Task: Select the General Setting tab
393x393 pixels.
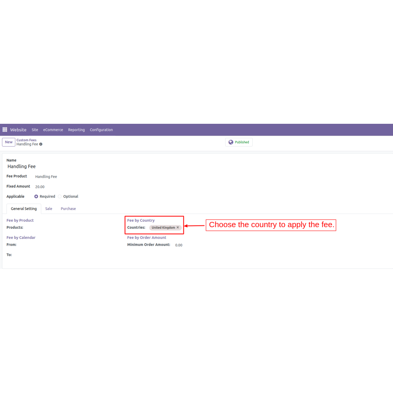Action: coord(24,209)
